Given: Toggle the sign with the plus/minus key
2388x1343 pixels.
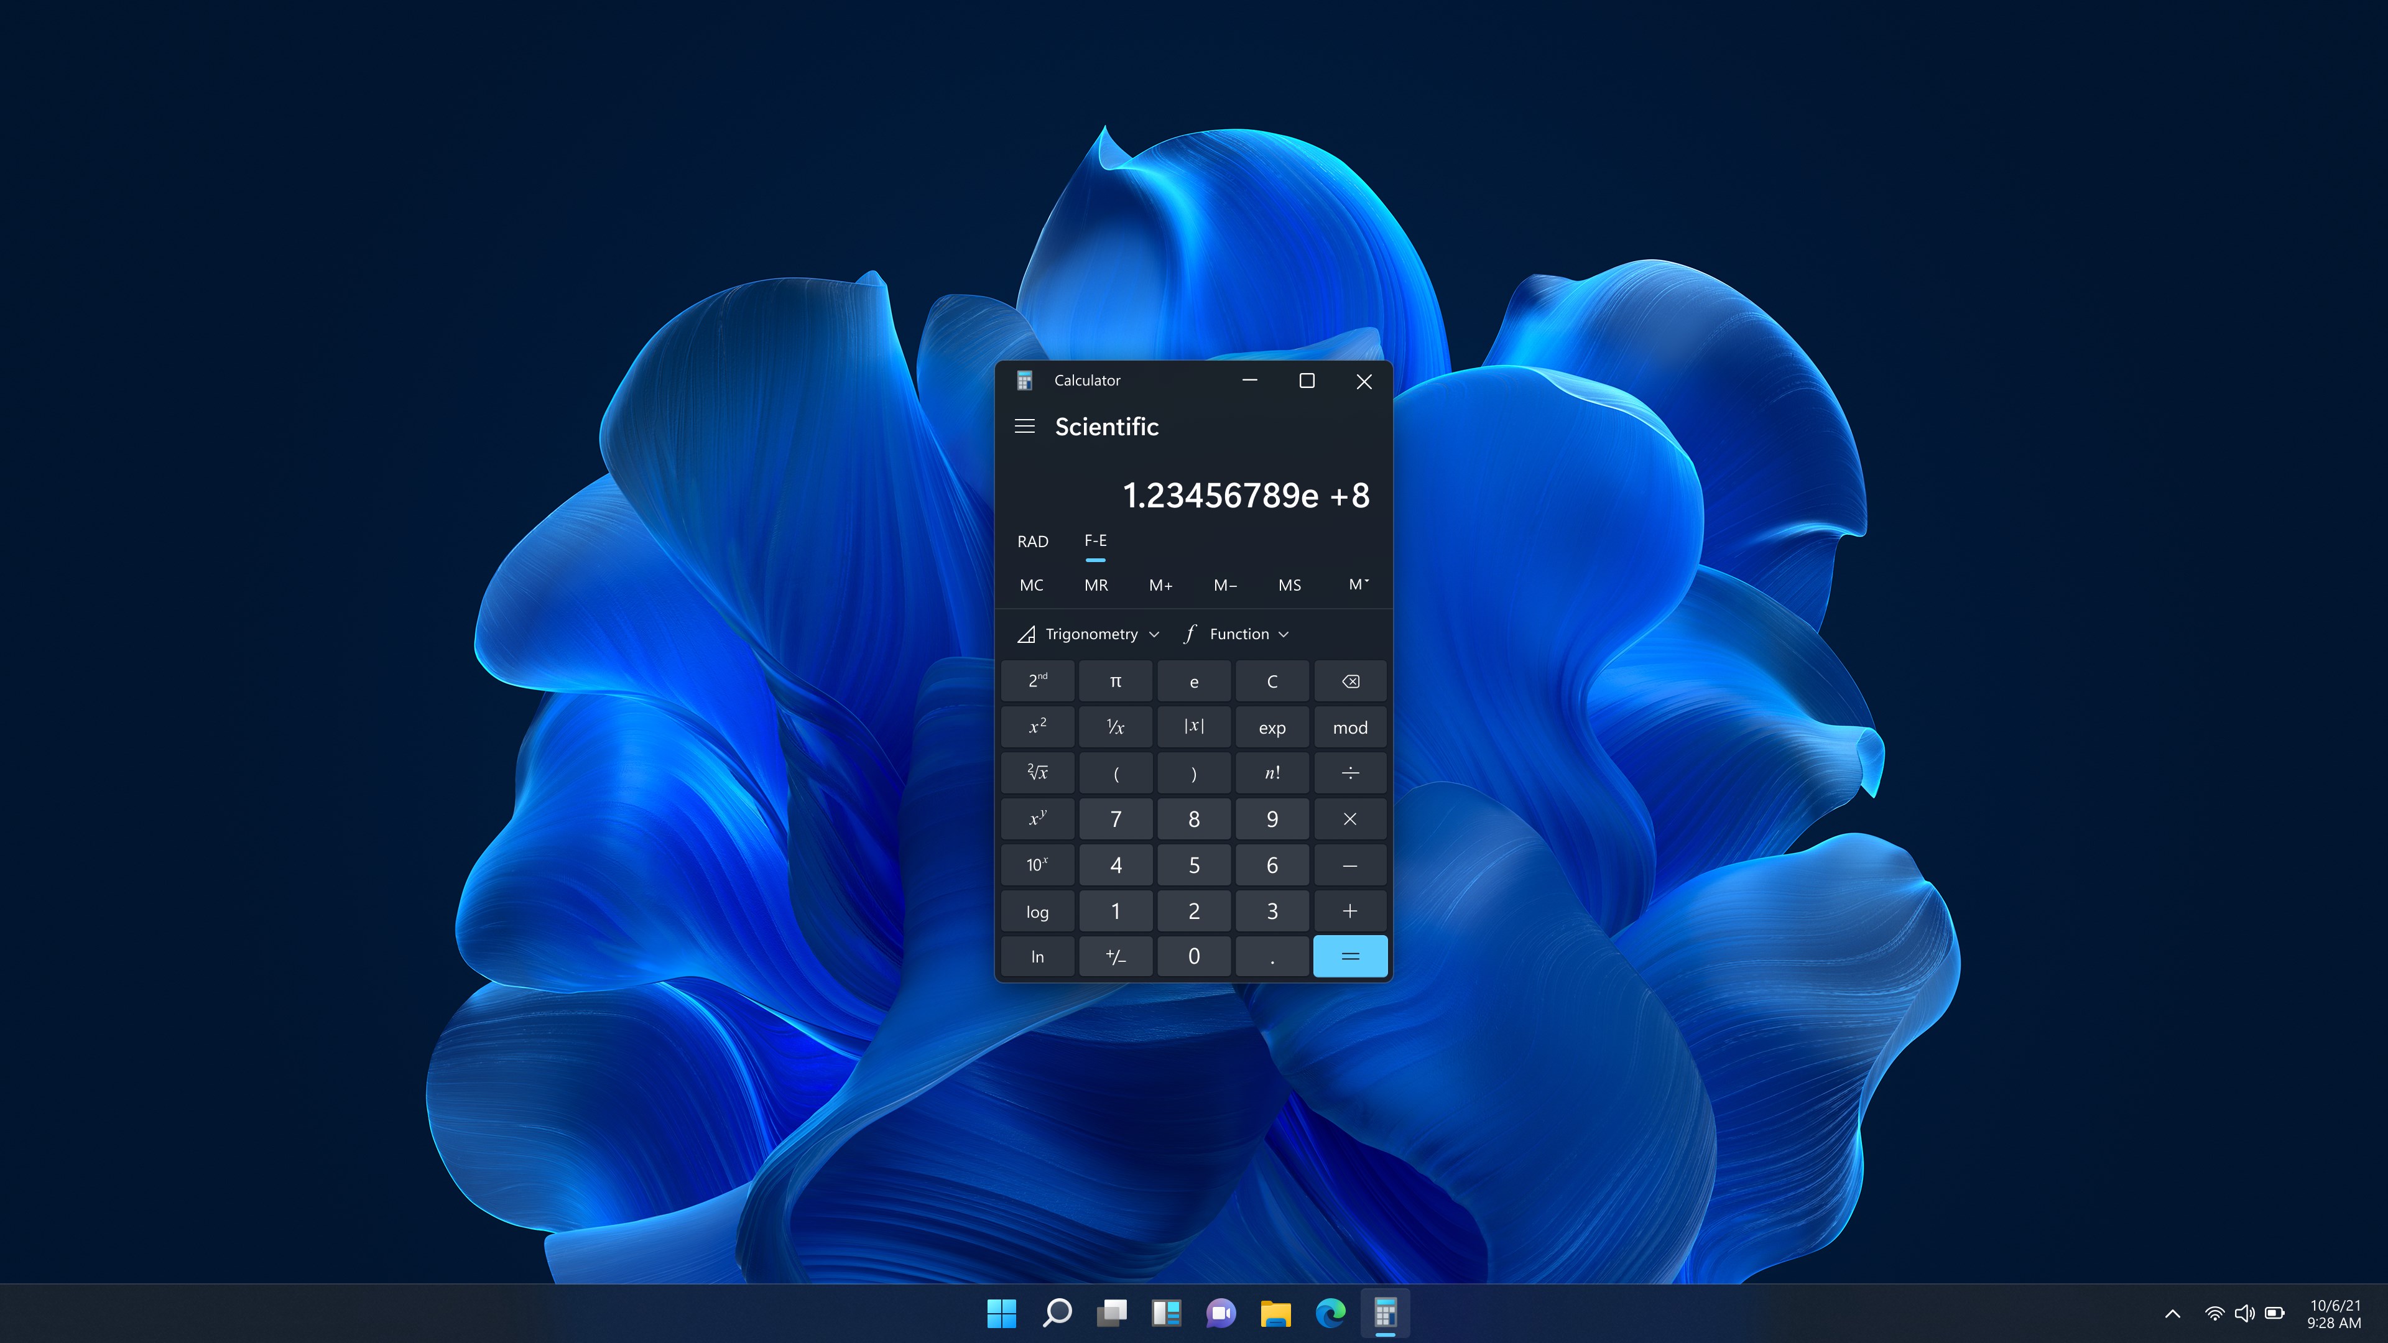Looking at the screenshot, I should [x=1115, y=956].
